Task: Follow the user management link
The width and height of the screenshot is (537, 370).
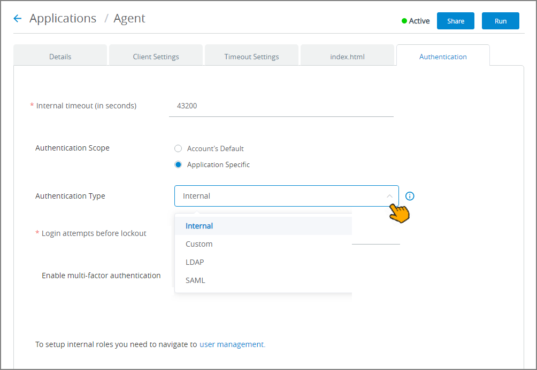Action: point(232,344)
